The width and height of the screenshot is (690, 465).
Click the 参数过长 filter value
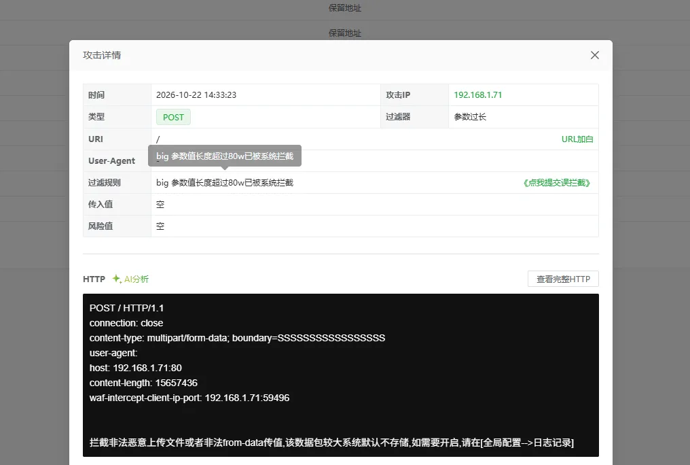pyautogui.click(x=470, y=117)
